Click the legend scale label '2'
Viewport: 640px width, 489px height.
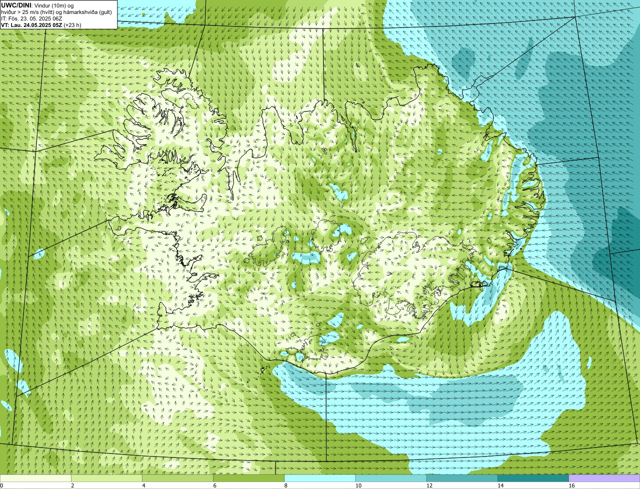pos(72,485)
